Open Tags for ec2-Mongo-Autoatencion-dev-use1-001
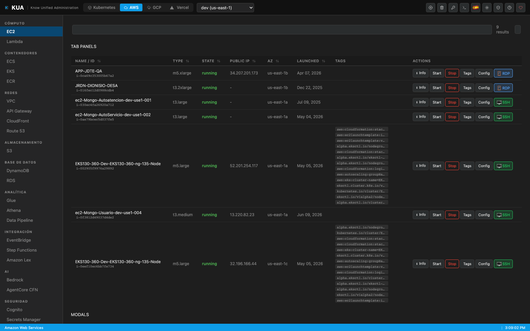The image size is (530, 331). click(x=467, y=102)
